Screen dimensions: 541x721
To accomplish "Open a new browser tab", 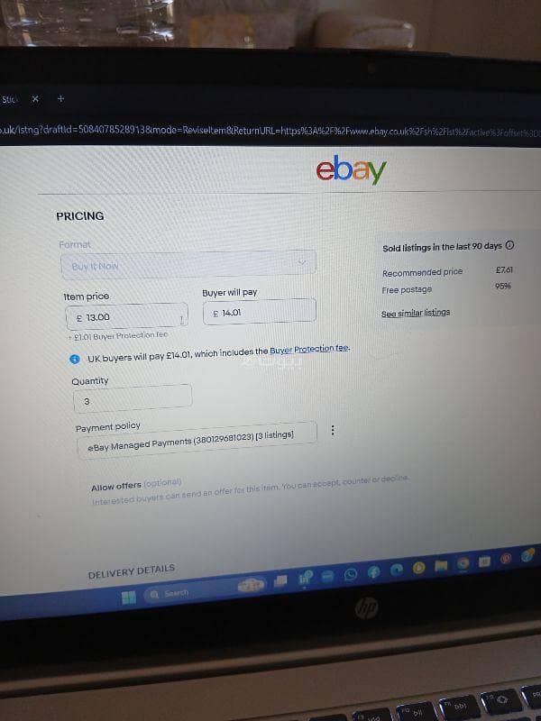I will 60,98.
